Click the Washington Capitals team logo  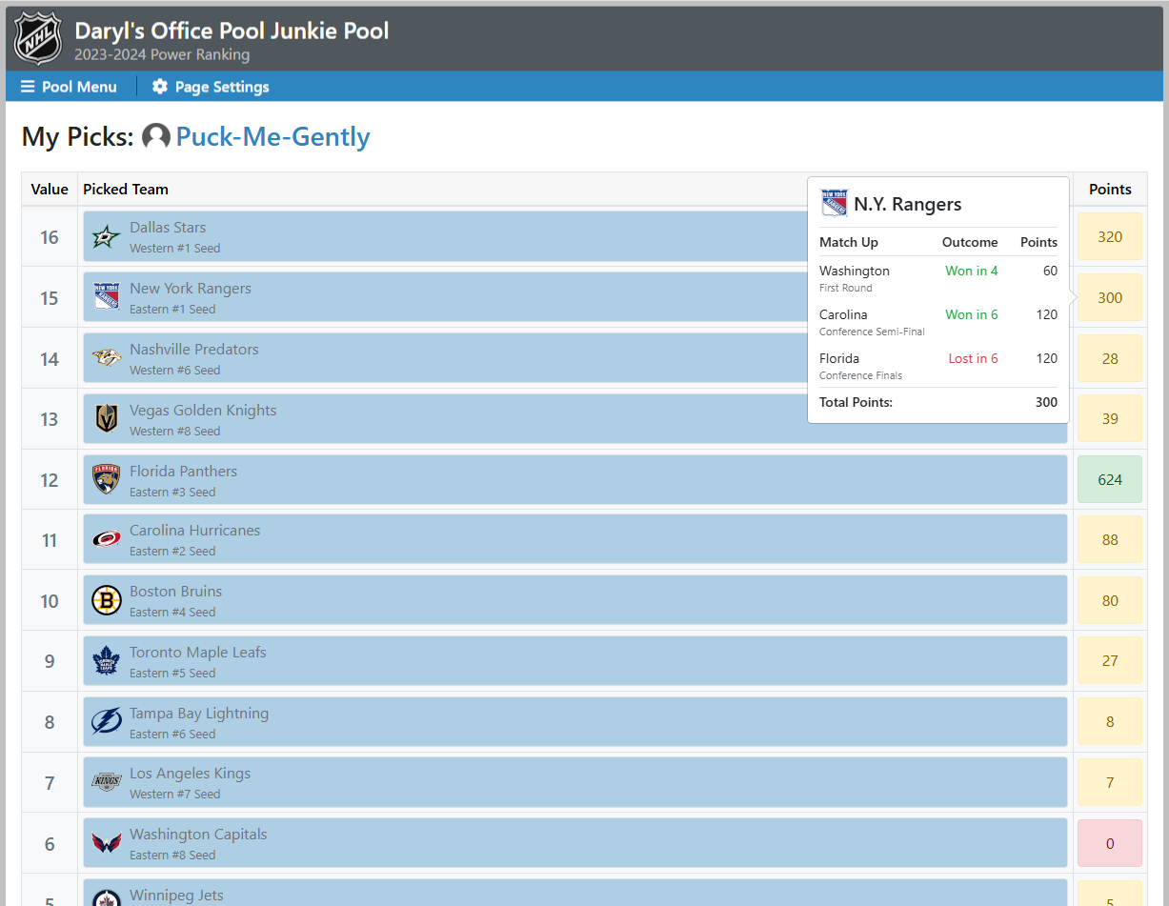tap(107, 844)
